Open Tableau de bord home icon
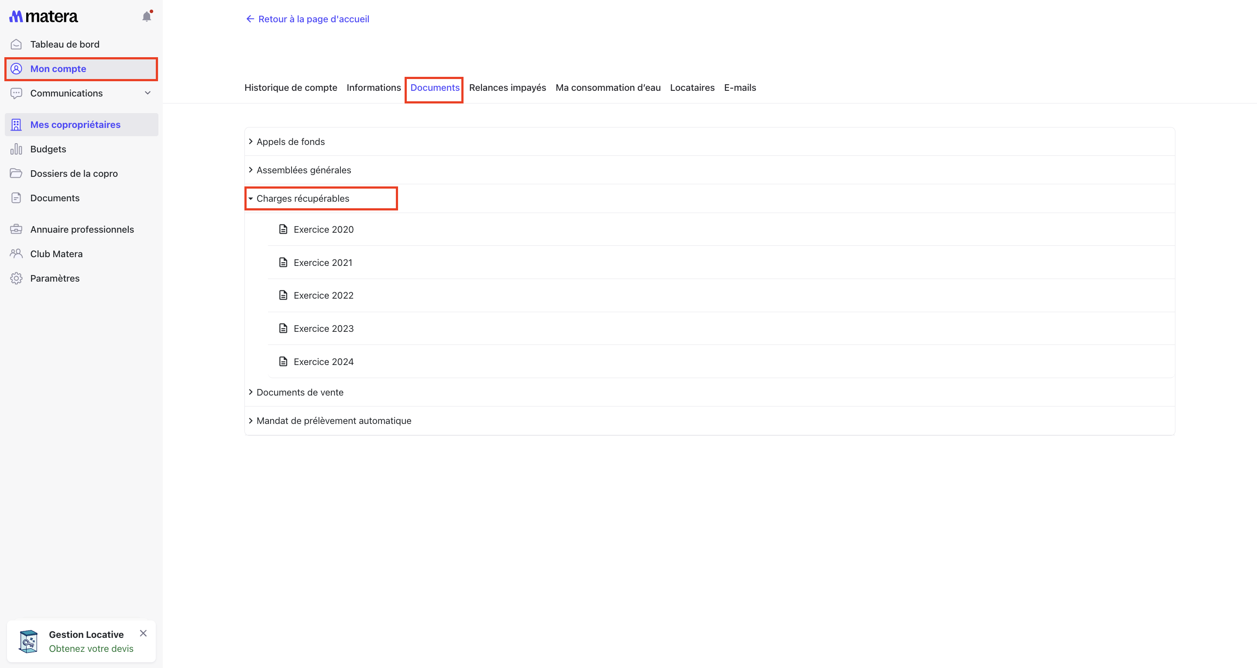The image size is (1257, 668). pyautogui.click(x=16, y=45)
